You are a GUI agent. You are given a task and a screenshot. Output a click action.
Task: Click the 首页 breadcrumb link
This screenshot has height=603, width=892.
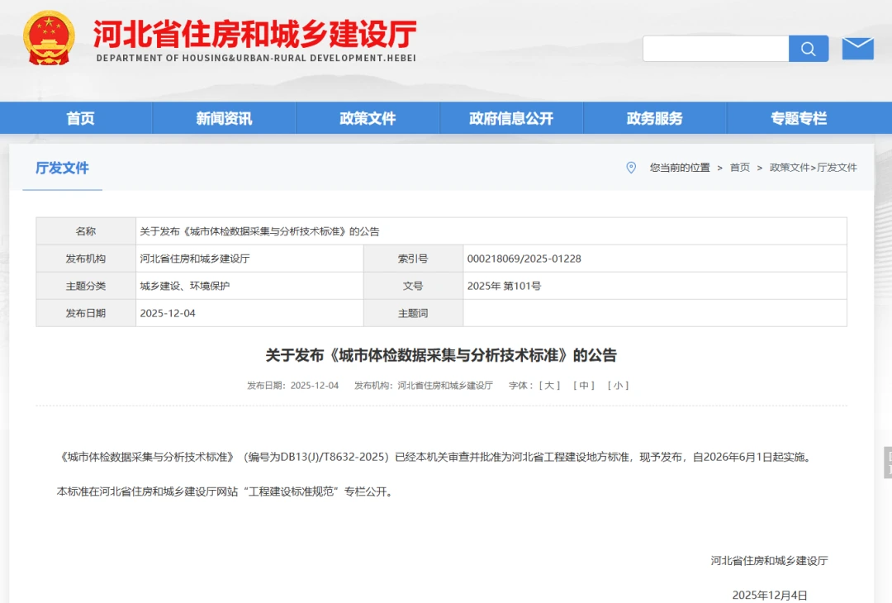[x=739, y=167]
